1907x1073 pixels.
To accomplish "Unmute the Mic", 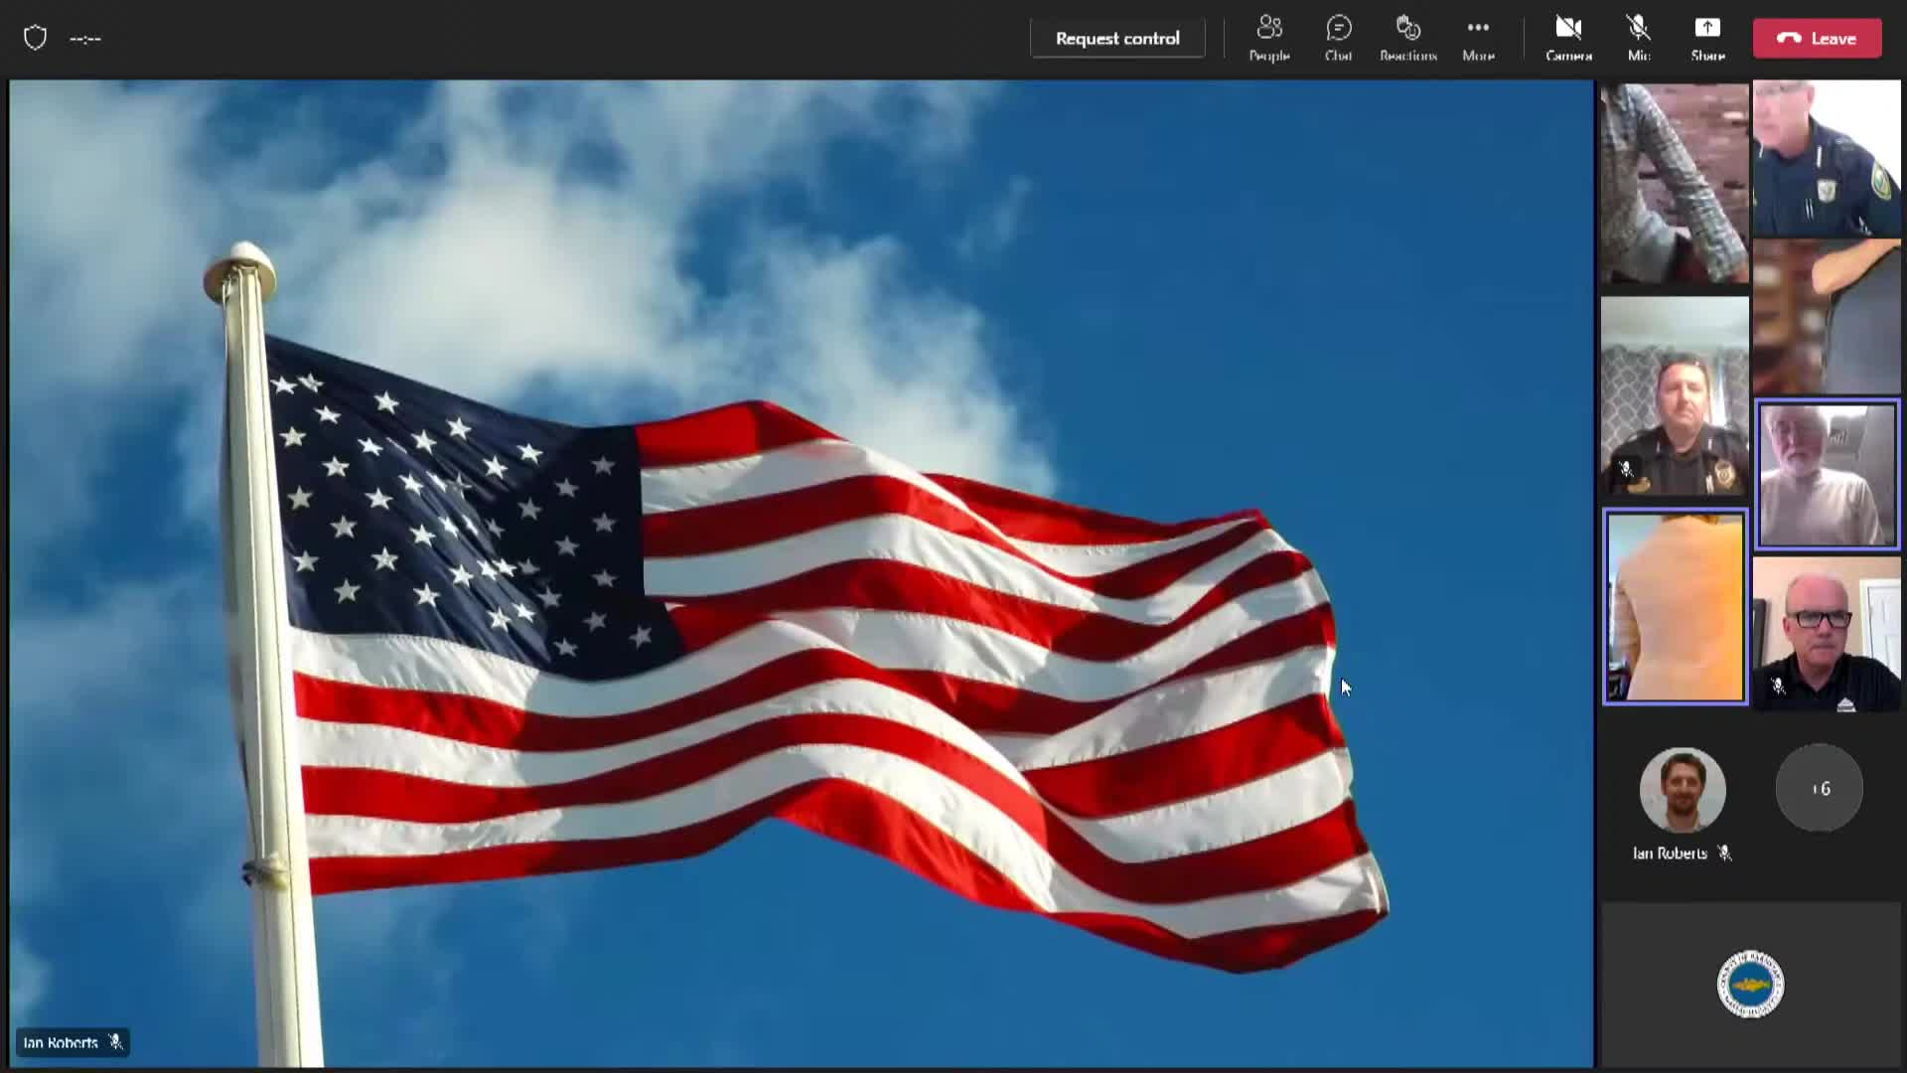I will [x=1638, y=38].
